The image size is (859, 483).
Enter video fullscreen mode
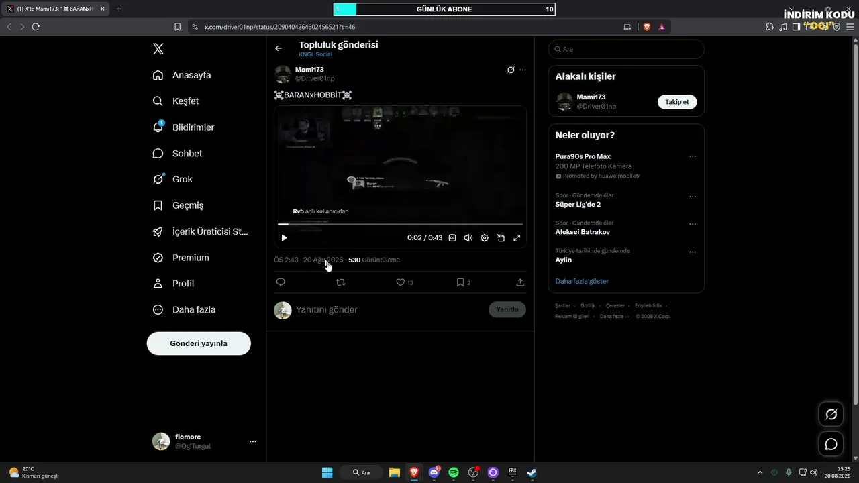pyautogui.click(x=517, y=238)
